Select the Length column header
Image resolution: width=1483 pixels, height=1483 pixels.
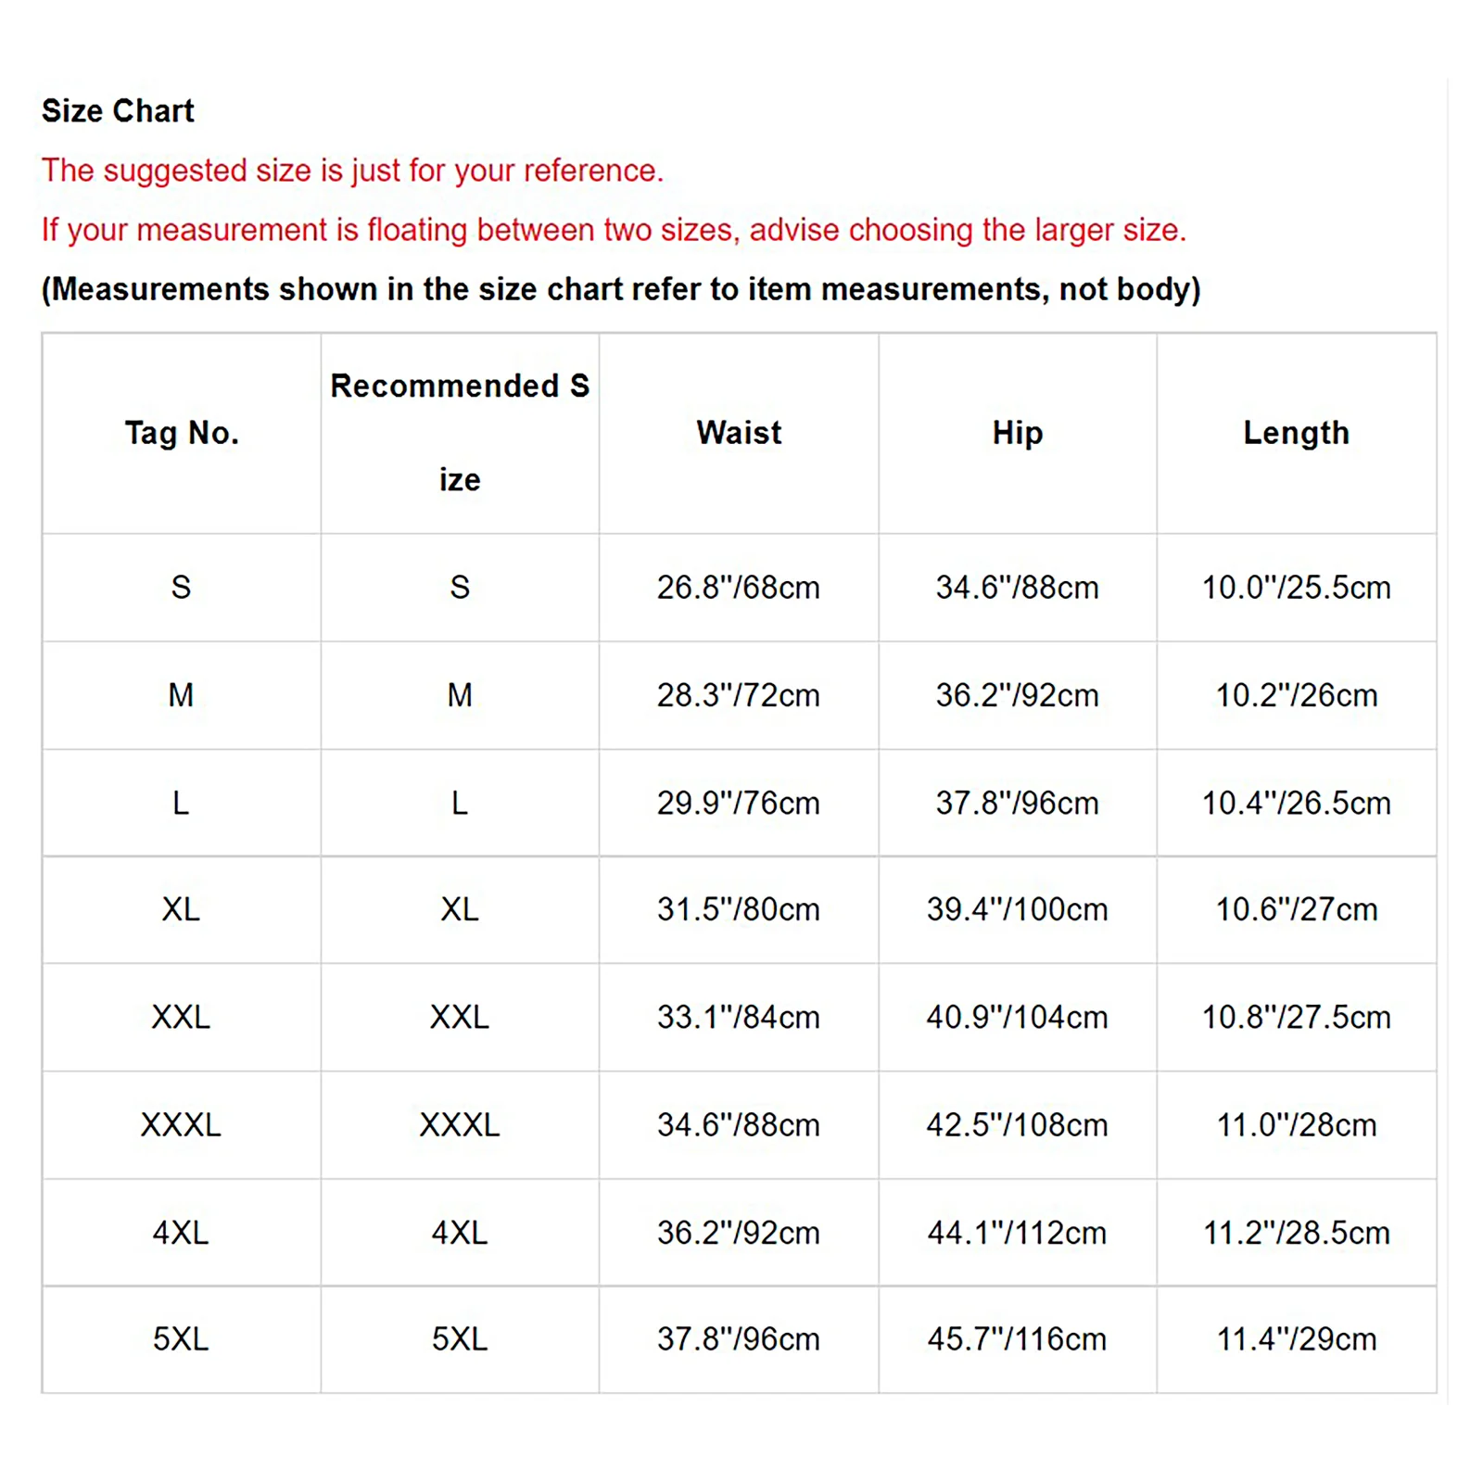coord(1296,433)
